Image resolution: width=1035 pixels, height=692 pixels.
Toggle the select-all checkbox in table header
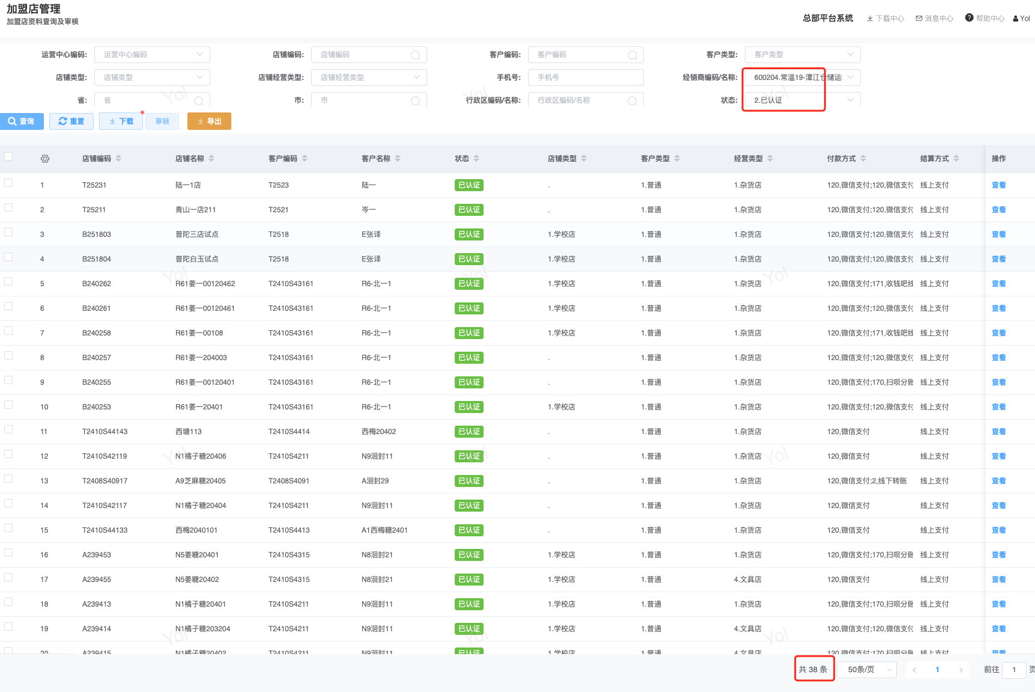[x=8, y=157]
